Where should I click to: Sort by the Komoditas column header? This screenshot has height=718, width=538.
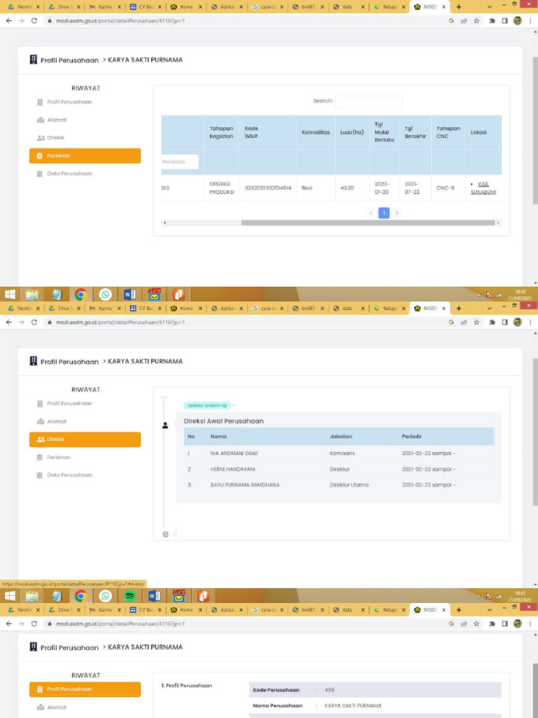(316, 133)
